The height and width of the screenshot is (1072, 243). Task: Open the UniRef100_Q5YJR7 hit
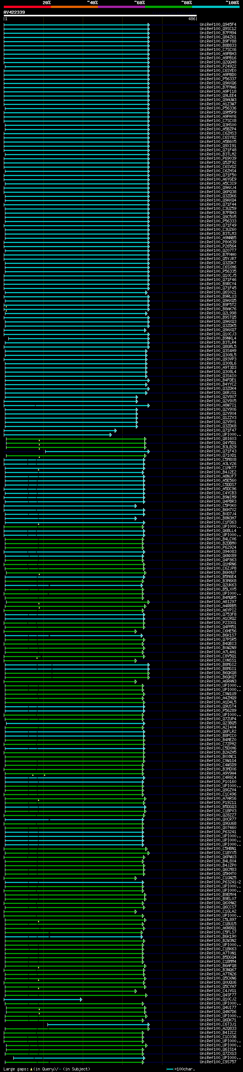[218, 259]
